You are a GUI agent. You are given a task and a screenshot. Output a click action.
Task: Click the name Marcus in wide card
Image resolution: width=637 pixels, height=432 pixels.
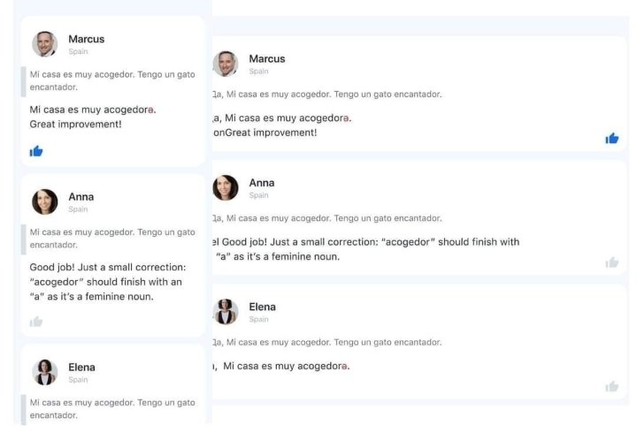click(x=267, y=59)
